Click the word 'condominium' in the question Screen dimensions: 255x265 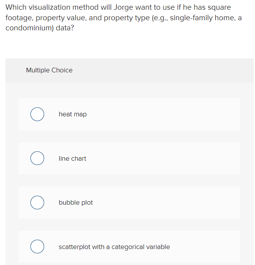coord(30,28)
